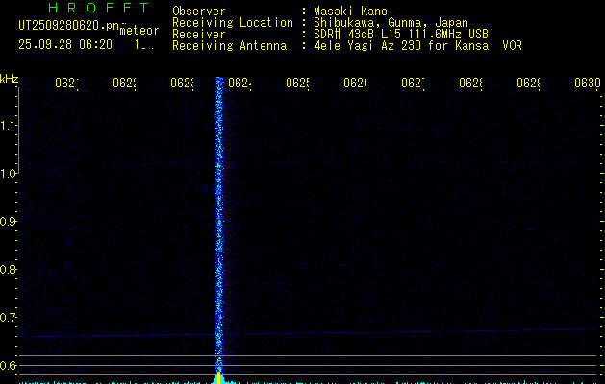Click the 0625 time marker
The height and width of the screenshot is (384, 605).
297,84
